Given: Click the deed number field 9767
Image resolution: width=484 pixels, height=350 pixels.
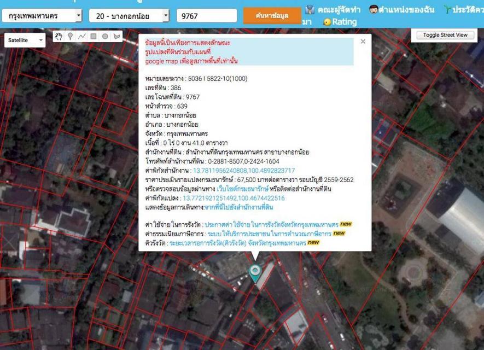Looking at the screenshot, I should click(x=207, y=16).
